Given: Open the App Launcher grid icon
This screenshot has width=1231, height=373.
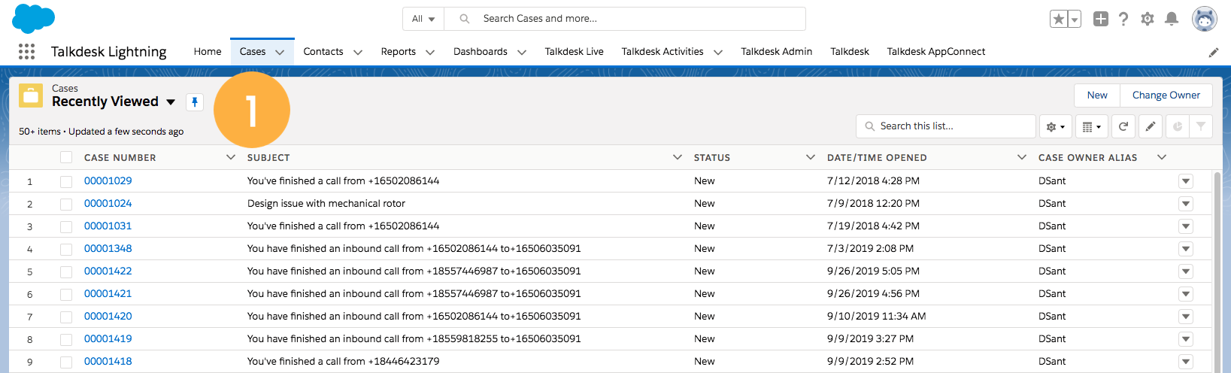Looking at the screenshot, I should pyautogui.click(x=26, y=51).
